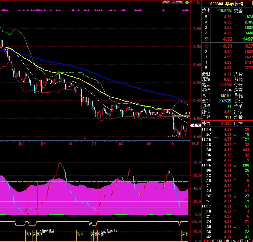The image size is (253, 242).
Task: Click the 07 month marker on date axis
Action: pyautogui.click(x=94, y=144)
